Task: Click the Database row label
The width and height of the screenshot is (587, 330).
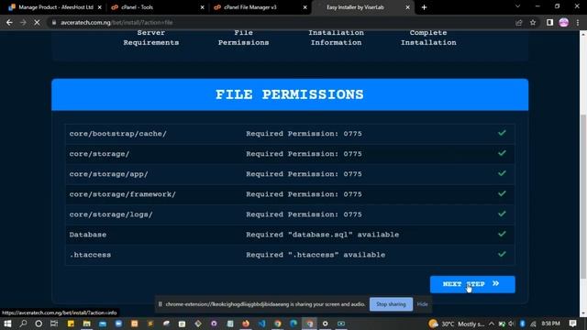Action: click(88, 235)
